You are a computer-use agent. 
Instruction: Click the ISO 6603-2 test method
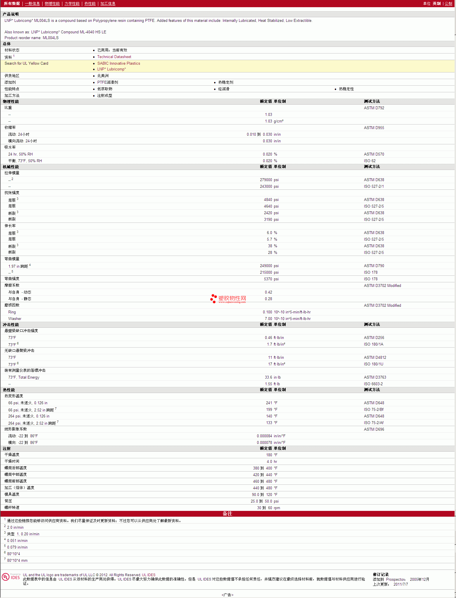pos(373,384)
